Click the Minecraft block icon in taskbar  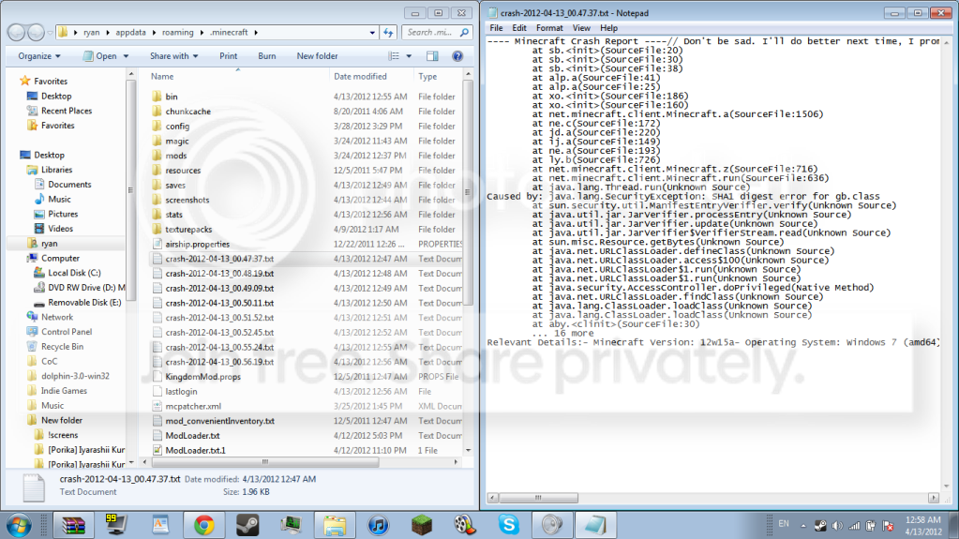(421, 525)
